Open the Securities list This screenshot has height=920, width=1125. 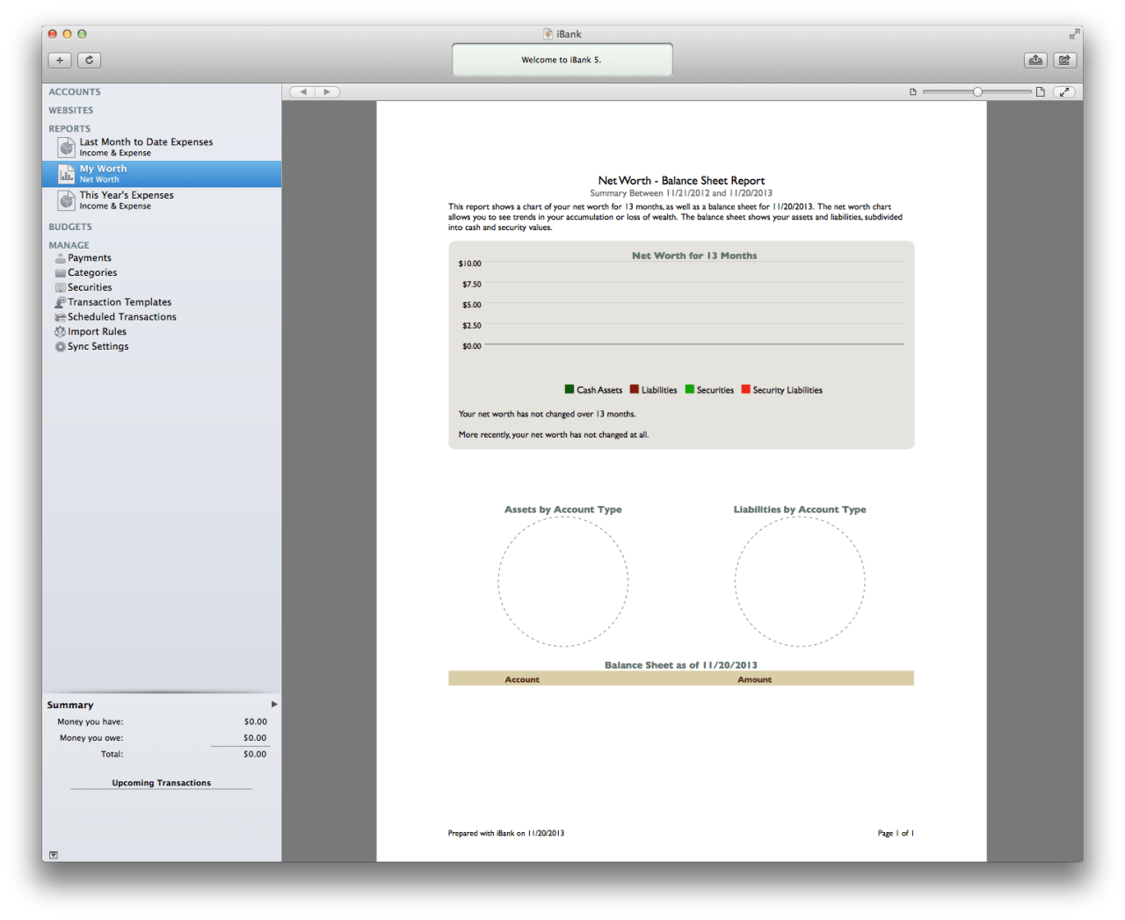89,287
